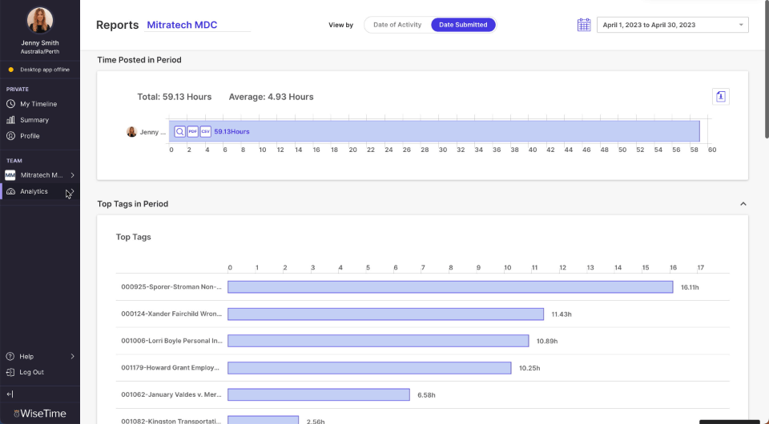Select the Date Submitted view option

[463, 25]
